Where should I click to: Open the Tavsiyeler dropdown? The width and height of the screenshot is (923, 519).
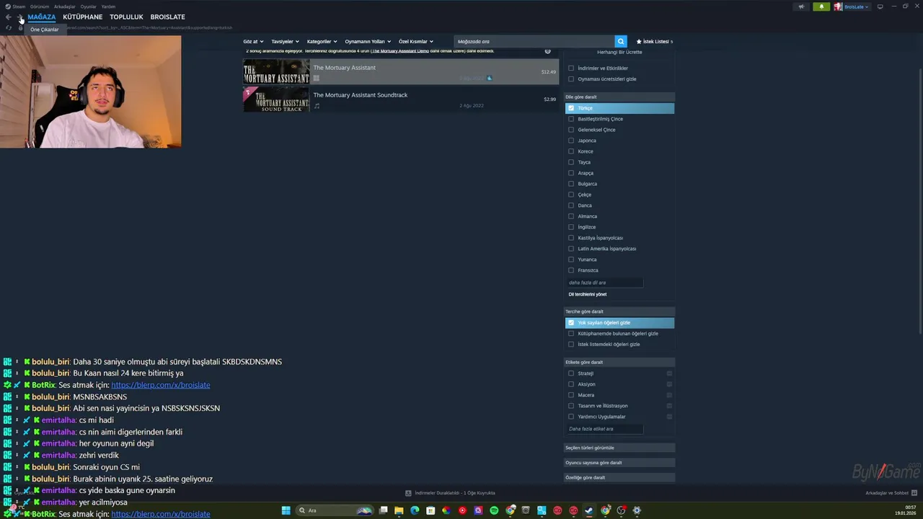point(285,42)
